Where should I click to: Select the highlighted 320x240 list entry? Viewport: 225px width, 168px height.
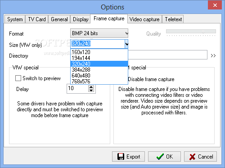99,64
